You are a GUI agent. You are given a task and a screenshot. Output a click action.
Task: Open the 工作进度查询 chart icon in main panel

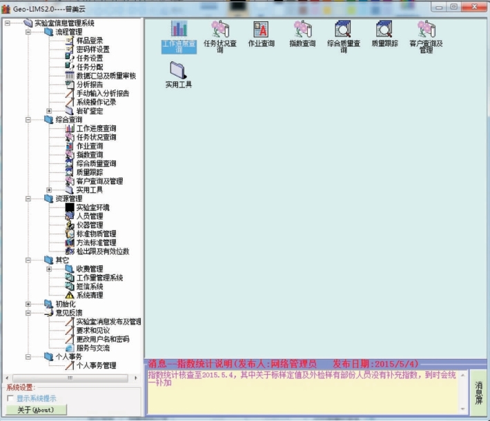[179, 30]
